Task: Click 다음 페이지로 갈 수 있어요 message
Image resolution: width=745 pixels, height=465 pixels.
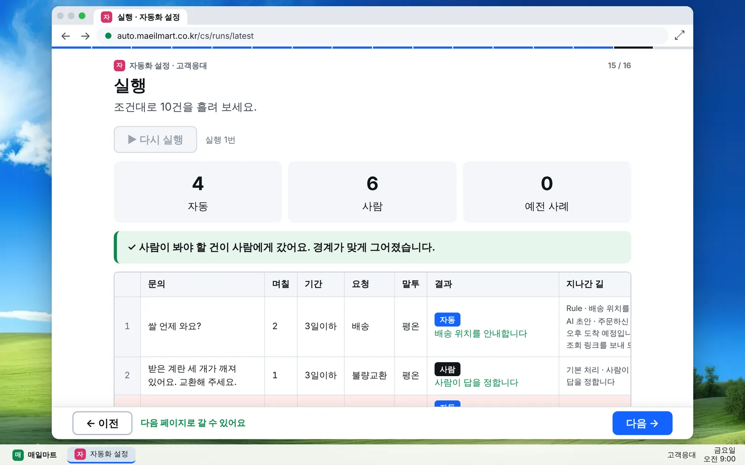Action: tap(193, 423)
